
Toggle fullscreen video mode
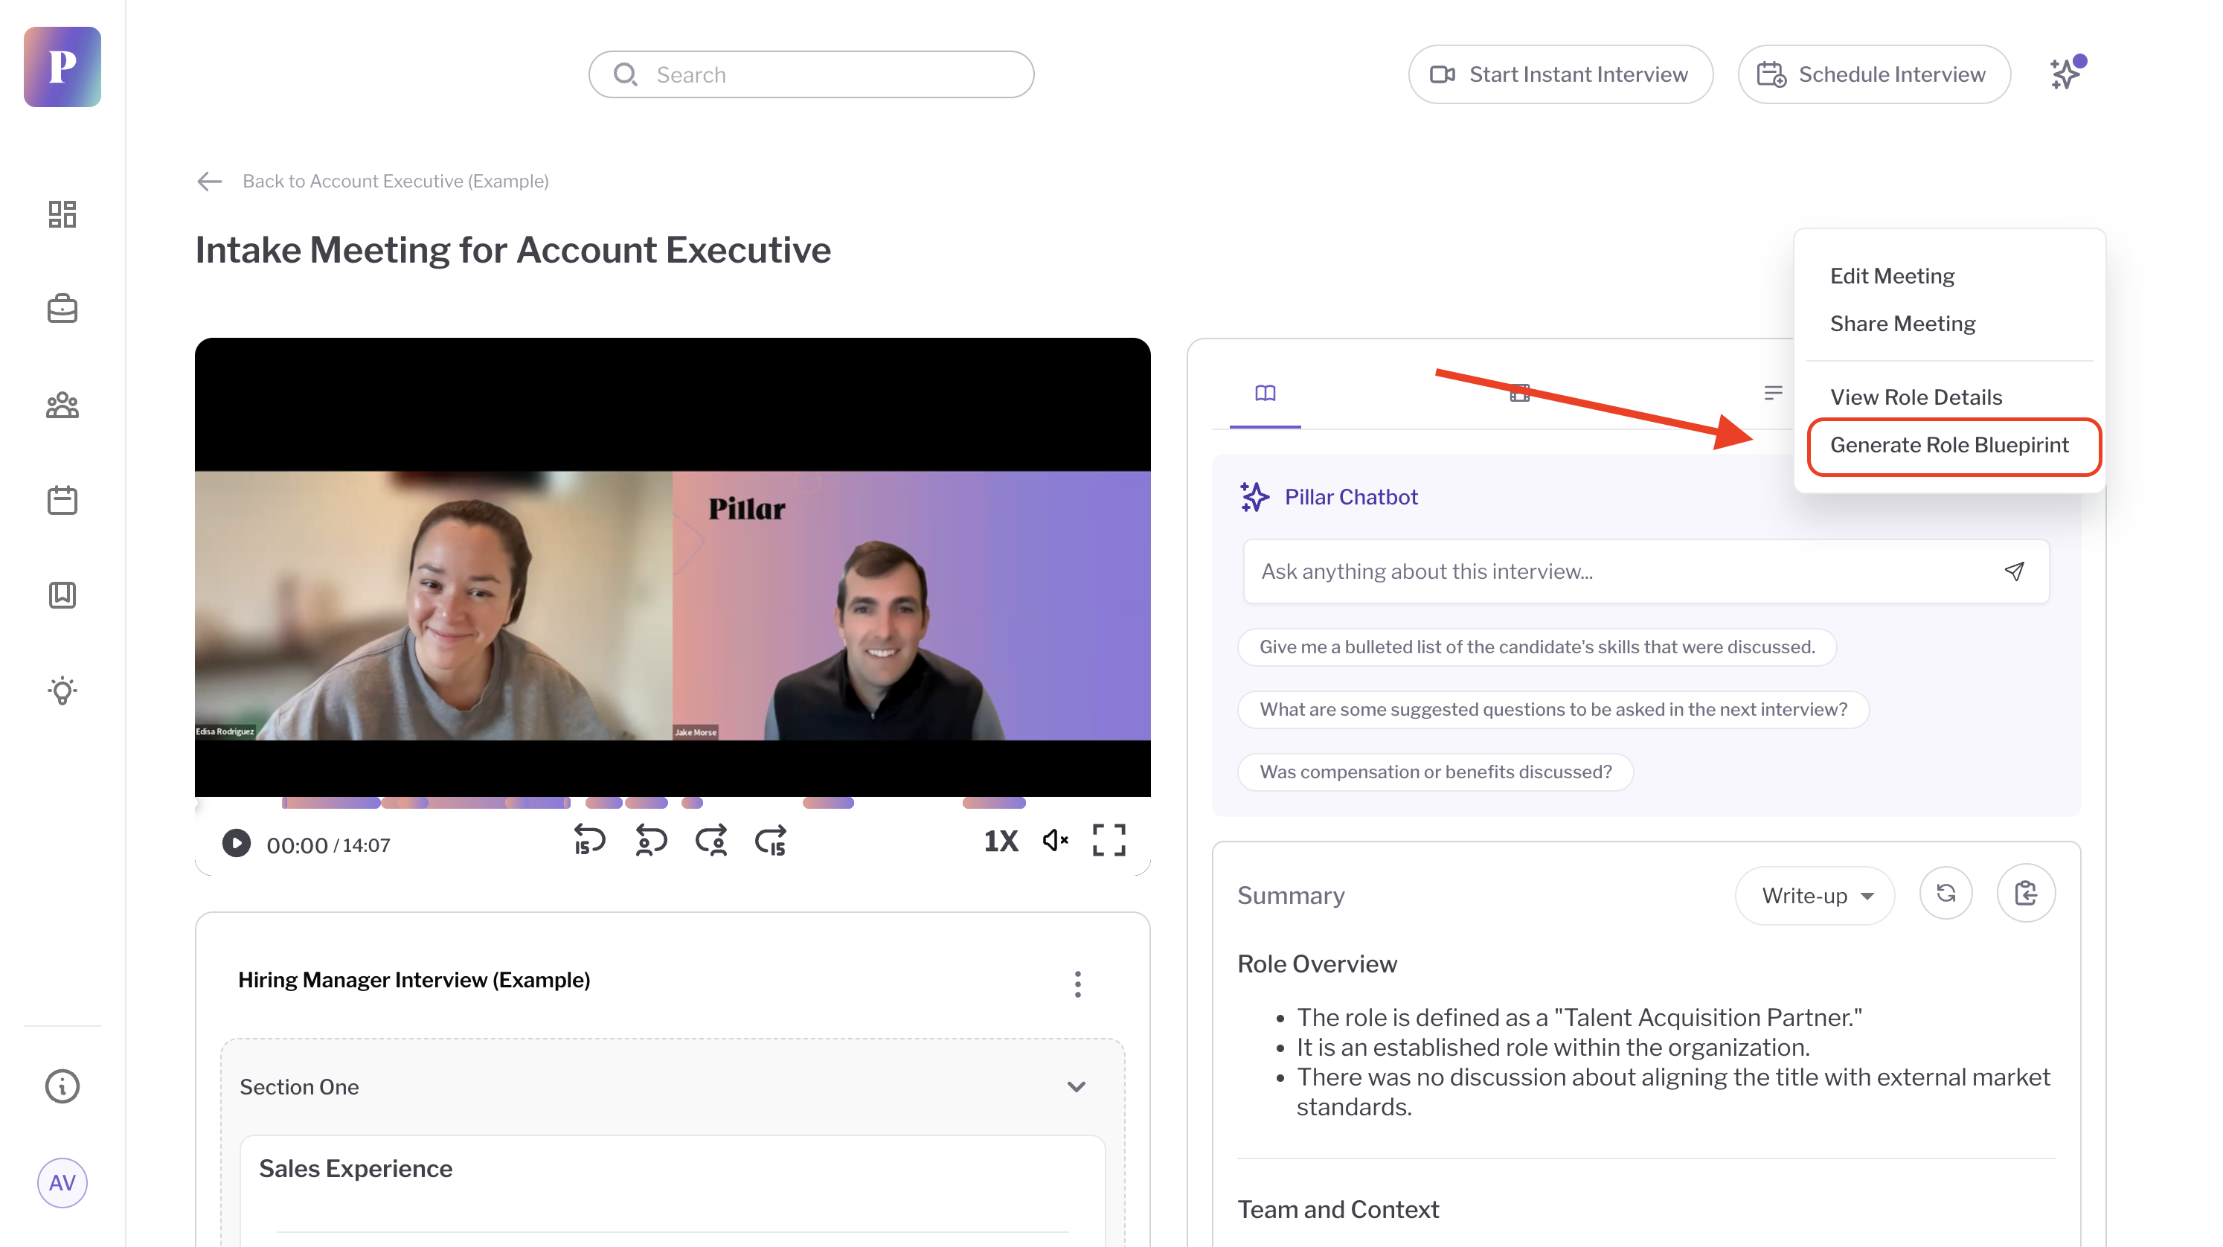1108,841
